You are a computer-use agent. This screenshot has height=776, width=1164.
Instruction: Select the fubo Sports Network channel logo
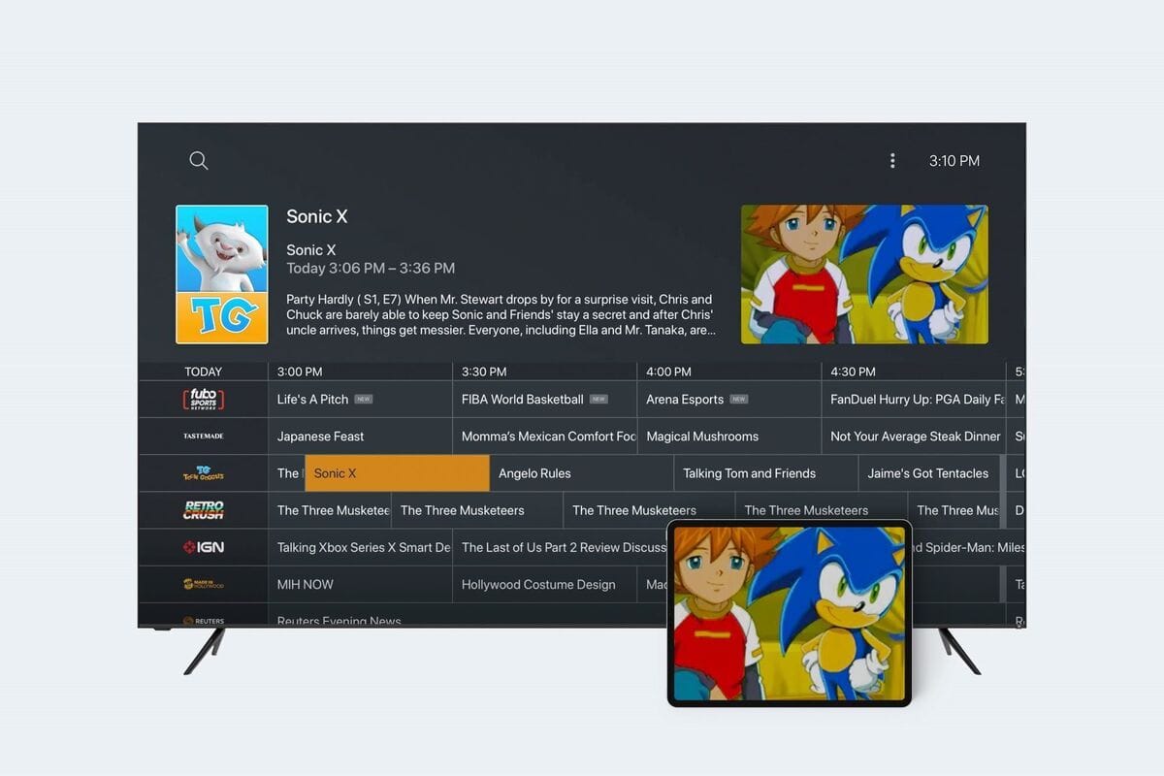[x=203, y=399]
